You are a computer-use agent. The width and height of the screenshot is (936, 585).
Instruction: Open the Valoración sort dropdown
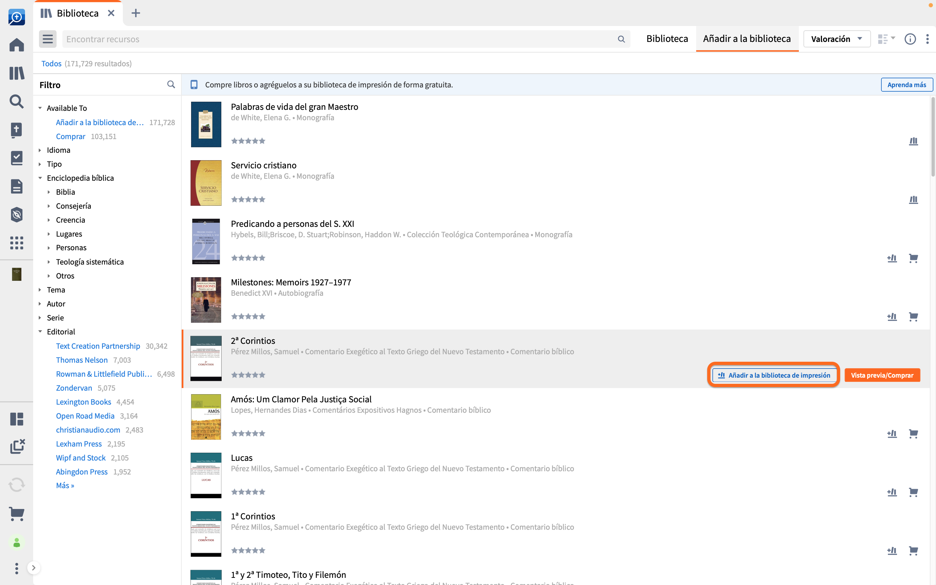coord(837,39)
